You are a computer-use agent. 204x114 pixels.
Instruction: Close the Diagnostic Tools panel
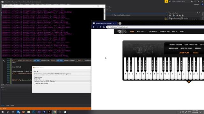click(200, 13)
